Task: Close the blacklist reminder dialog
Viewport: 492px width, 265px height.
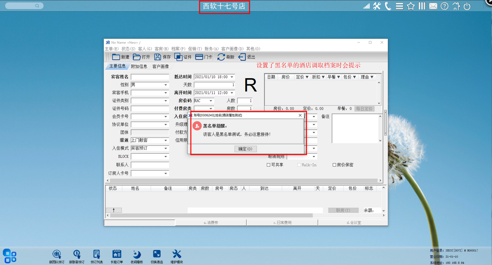Action: coord(300,115)
